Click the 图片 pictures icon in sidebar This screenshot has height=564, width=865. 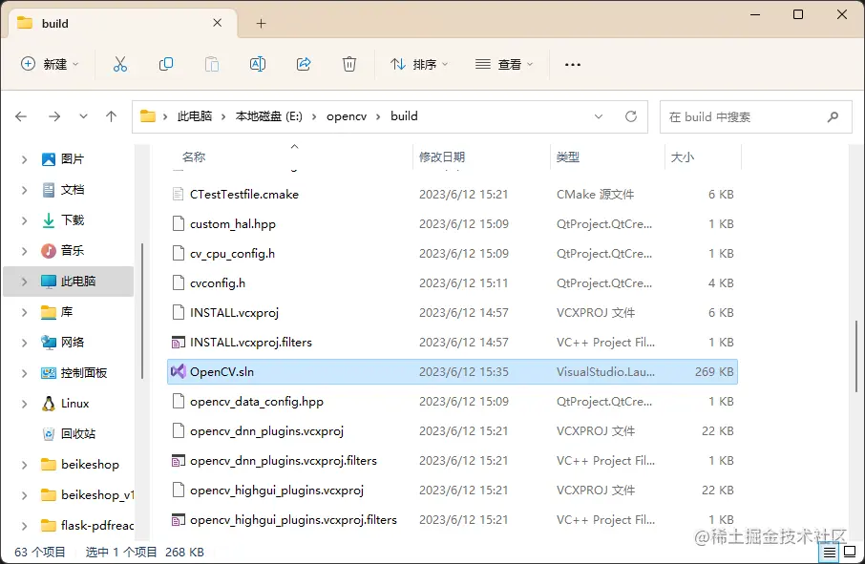(49, 159)
